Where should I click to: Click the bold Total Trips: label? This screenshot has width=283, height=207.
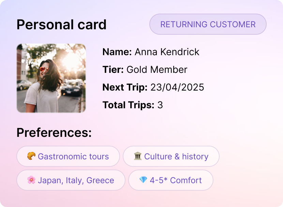pyautogui.click(x=128, y=105)
